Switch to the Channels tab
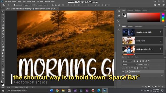The image size is (166, 93). pyautogui.click(x=130, y=57)
